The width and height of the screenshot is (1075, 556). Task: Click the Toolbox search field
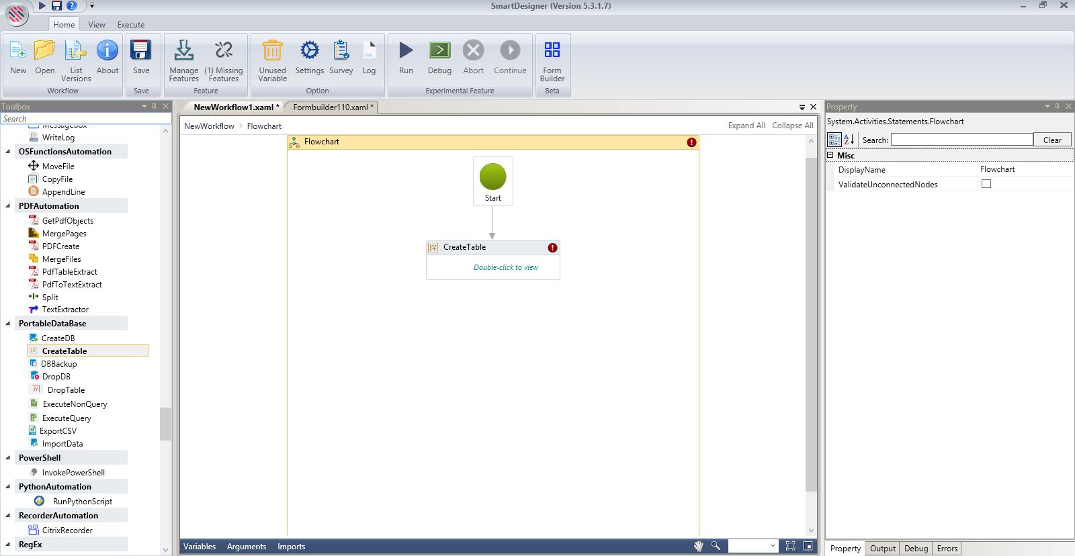tap(84, 119)
